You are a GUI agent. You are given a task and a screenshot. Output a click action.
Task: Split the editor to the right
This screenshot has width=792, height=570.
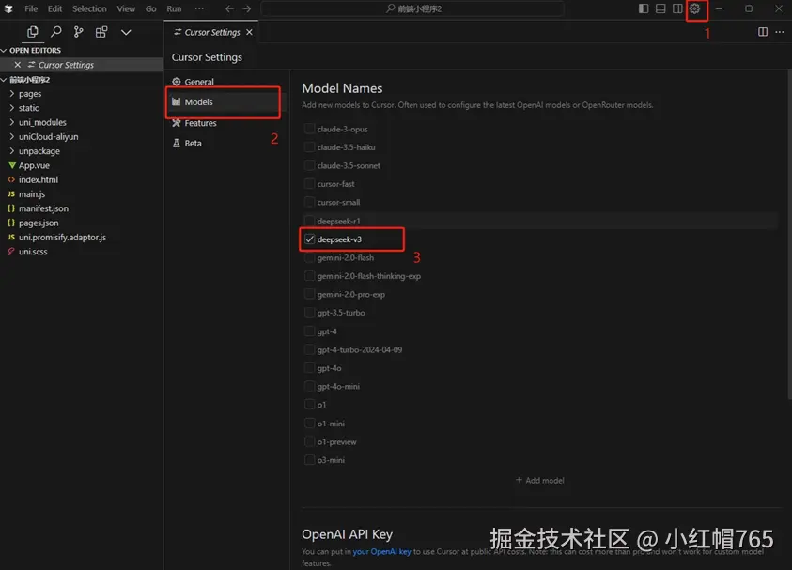point(763,32)
